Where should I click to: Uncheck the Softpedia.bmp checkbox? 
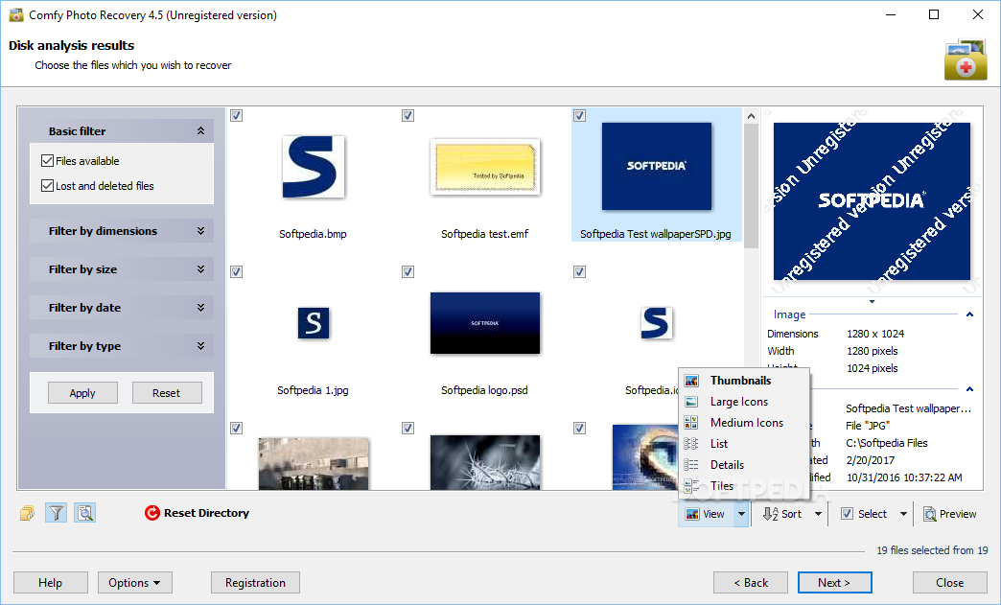[236, 115]
